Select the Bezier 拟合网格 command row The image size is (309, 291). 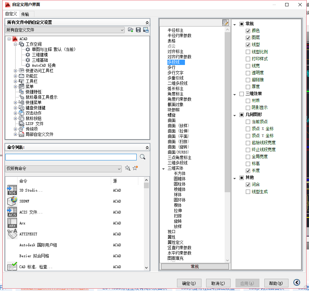75,256
